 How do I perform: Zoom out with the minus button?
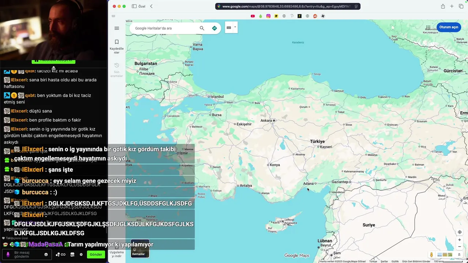pyautogui.click(x=460, y=247)
